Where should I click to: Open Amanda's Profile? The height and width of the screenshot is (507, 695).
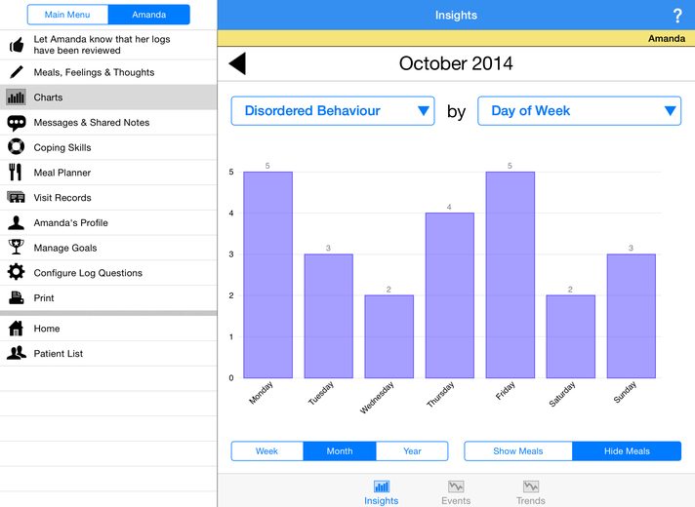[x=108, y=222]
